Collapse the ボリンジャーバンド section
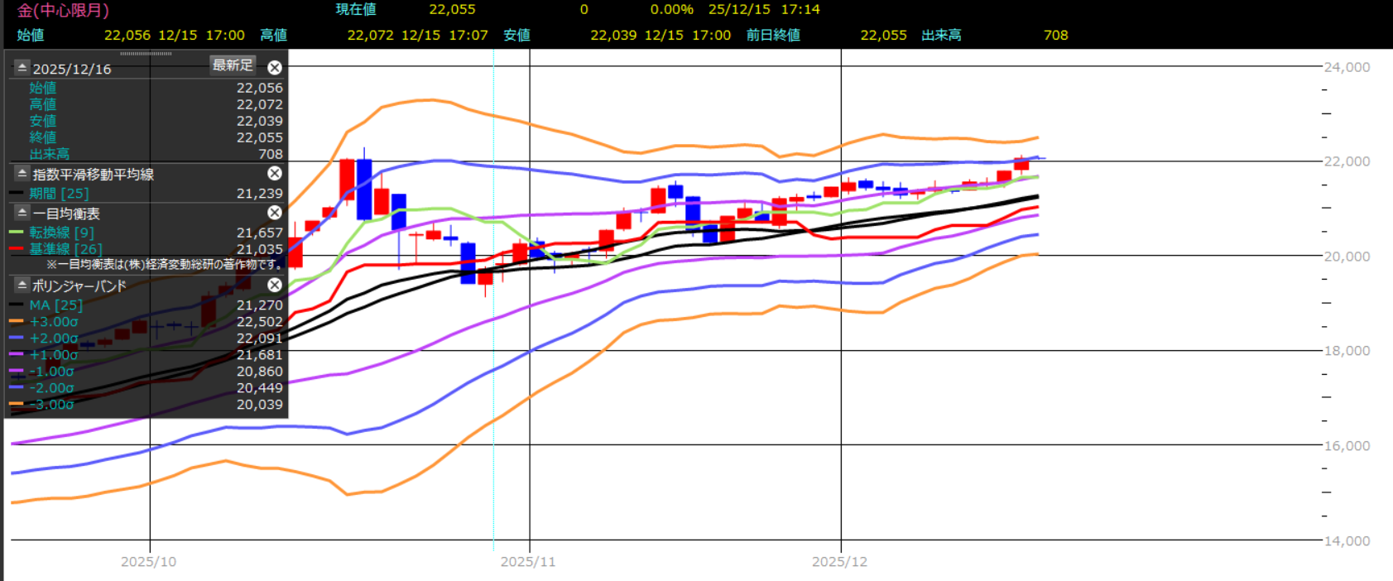The image size is (1393, 581). click(22, 285)
